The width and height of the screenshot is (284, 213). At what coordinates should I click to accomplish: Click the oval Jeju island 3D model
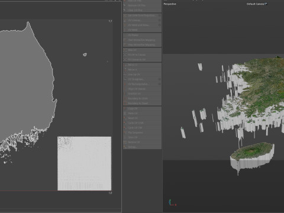tap(252, 156)
